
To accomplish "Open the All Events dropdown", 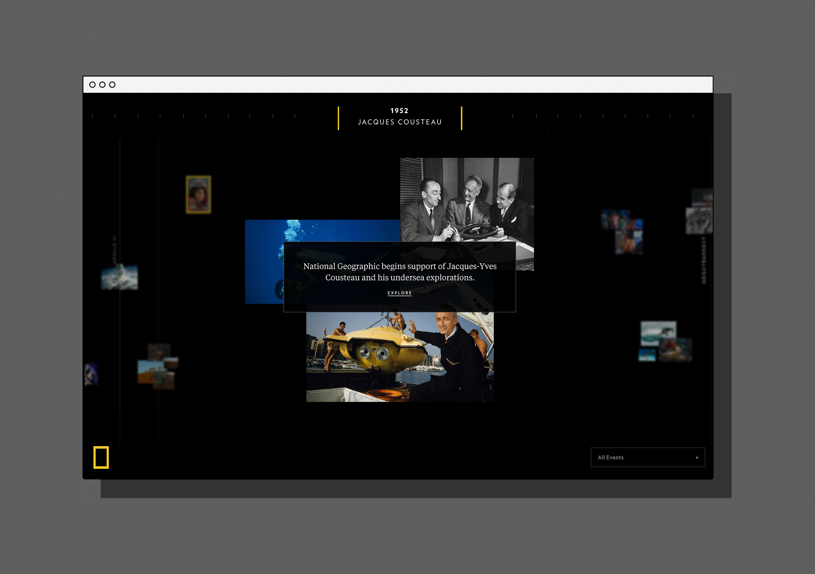I will tap(647, 457).
